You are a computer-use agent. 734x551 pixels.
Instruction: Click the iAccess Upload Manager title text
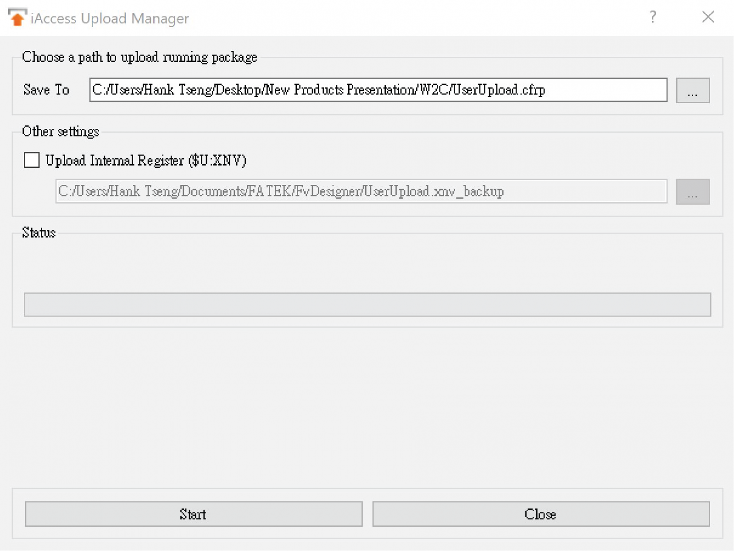(x=110, y=18)
